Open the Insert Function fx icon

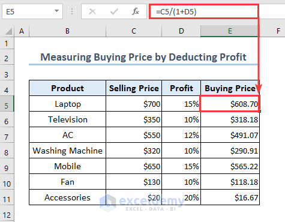click(x=136, y=11)
